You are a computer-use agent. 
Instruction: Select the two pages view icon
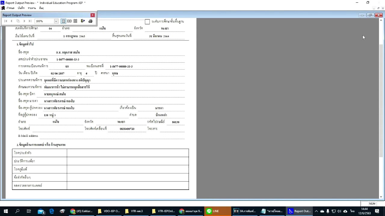[69, 21]
